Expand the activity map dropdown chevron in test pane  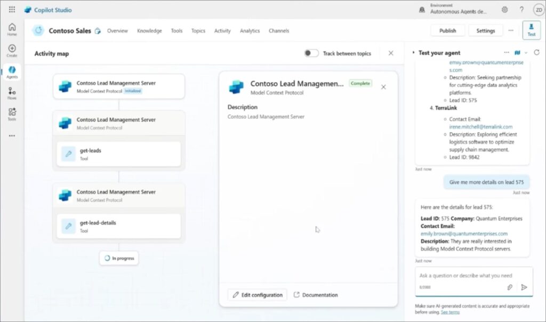[x=526, y=53]
